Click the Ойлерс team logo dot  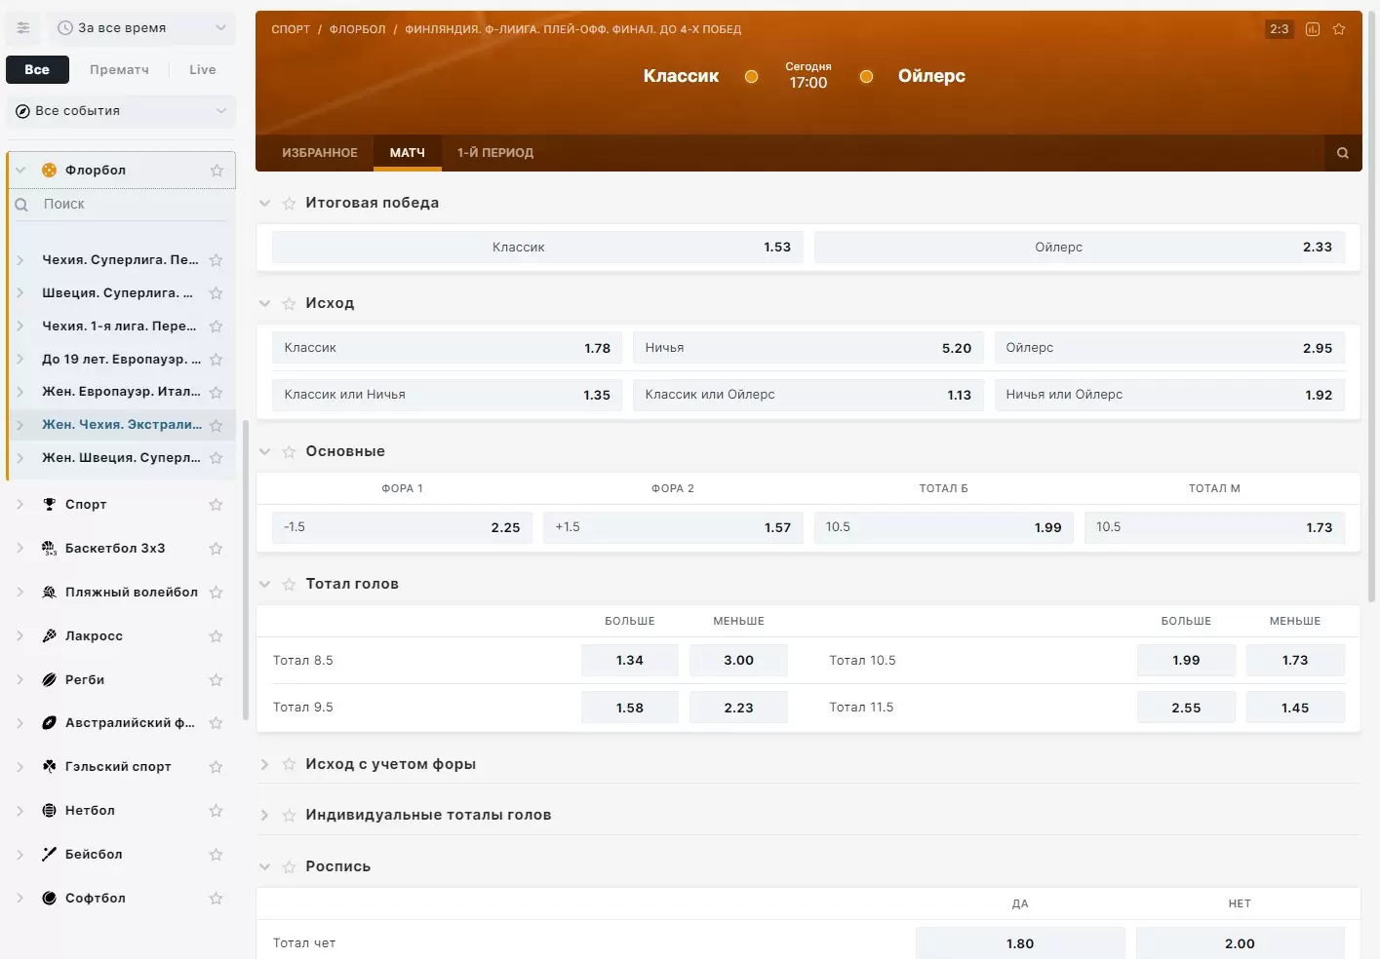(x=866, y=76)
